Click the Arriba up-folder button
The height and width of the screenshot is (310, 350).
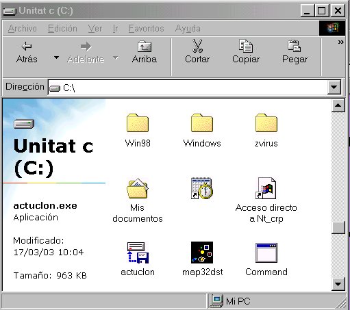(145, 53)
